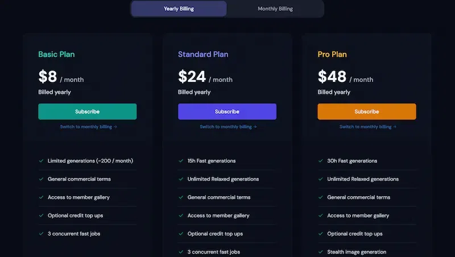Click checkmark beside 30h Fast generations
Viewport: 455px width, 257px height.
321,161
